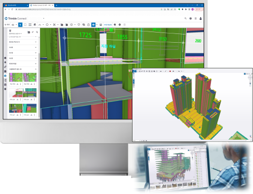Click the scissors clip tool icon

tap(54, 25)
